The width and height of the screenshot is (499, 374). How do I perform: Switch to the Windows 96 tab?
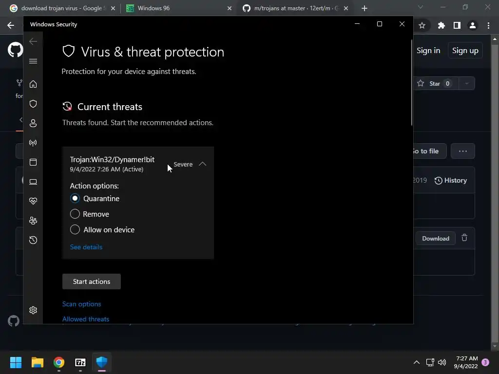[178, 8]
